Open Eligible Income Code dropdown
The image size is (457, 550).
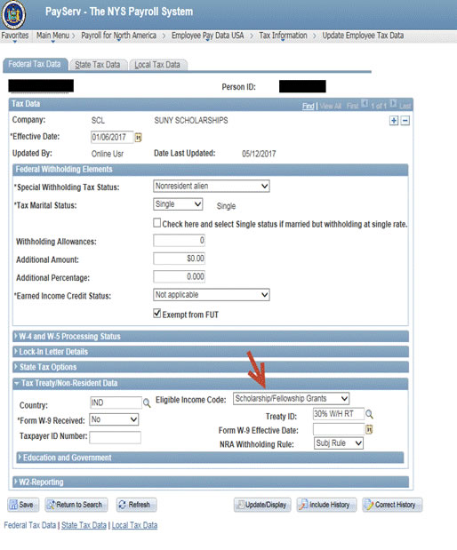point(291,398)
